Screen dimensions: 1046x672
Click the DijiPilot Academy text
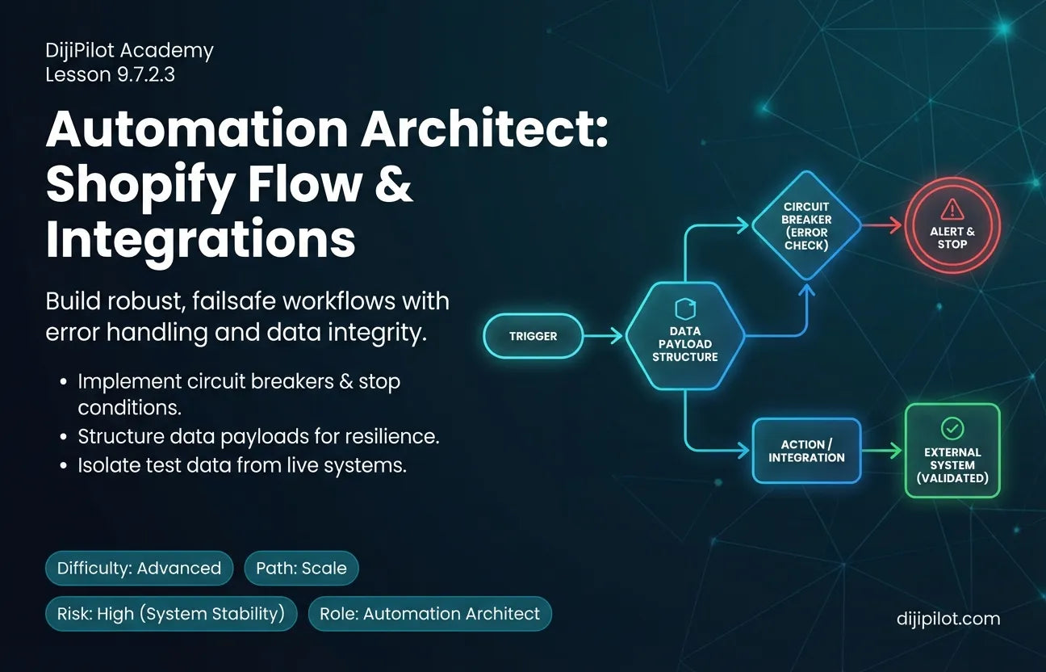pyautogui.click(x=130, y=50)
